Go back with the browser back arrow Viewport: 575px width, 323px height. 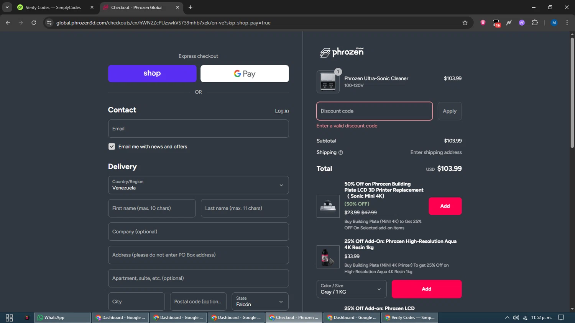(8, 23)
